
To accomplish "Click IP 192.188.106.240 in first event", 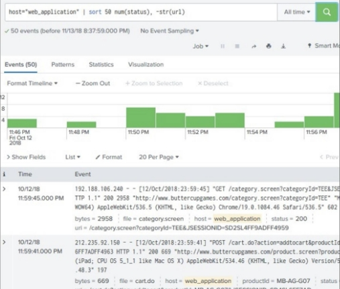I will click(99, 189).
